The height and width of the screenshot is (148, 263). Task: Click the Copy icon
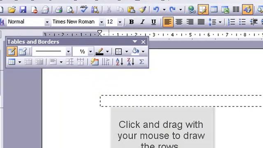coord(120,9)
